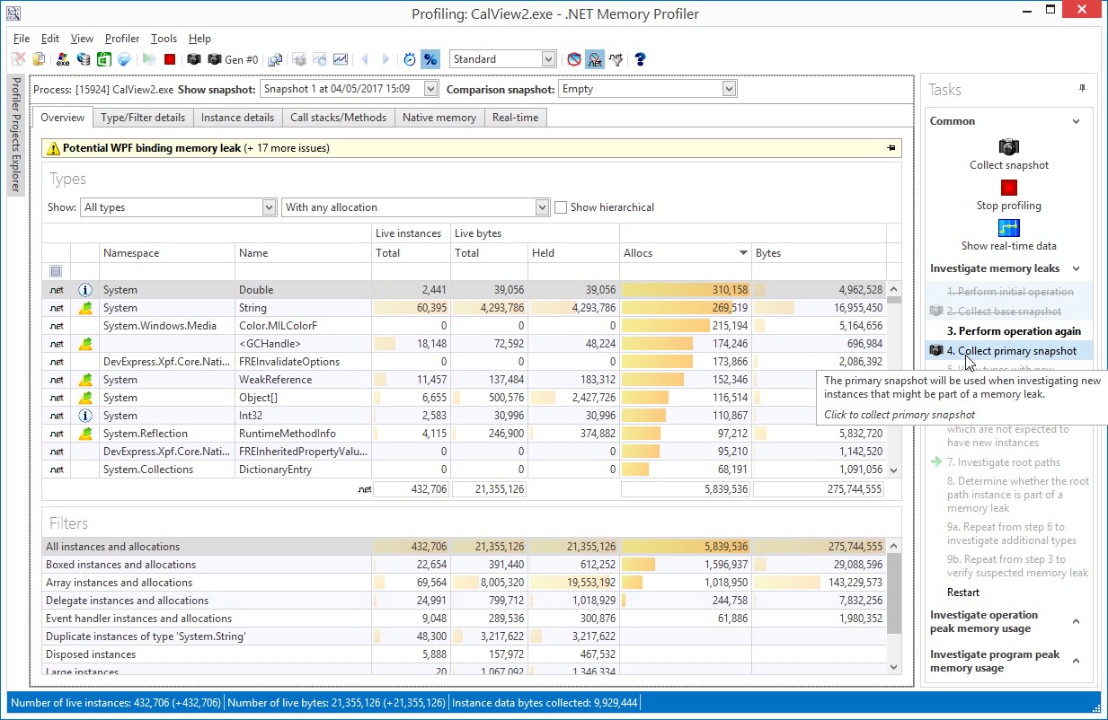Collapse the Investigate memory leaks section
This screenshot has width=1108, height=720.
tap(1076, 268)
